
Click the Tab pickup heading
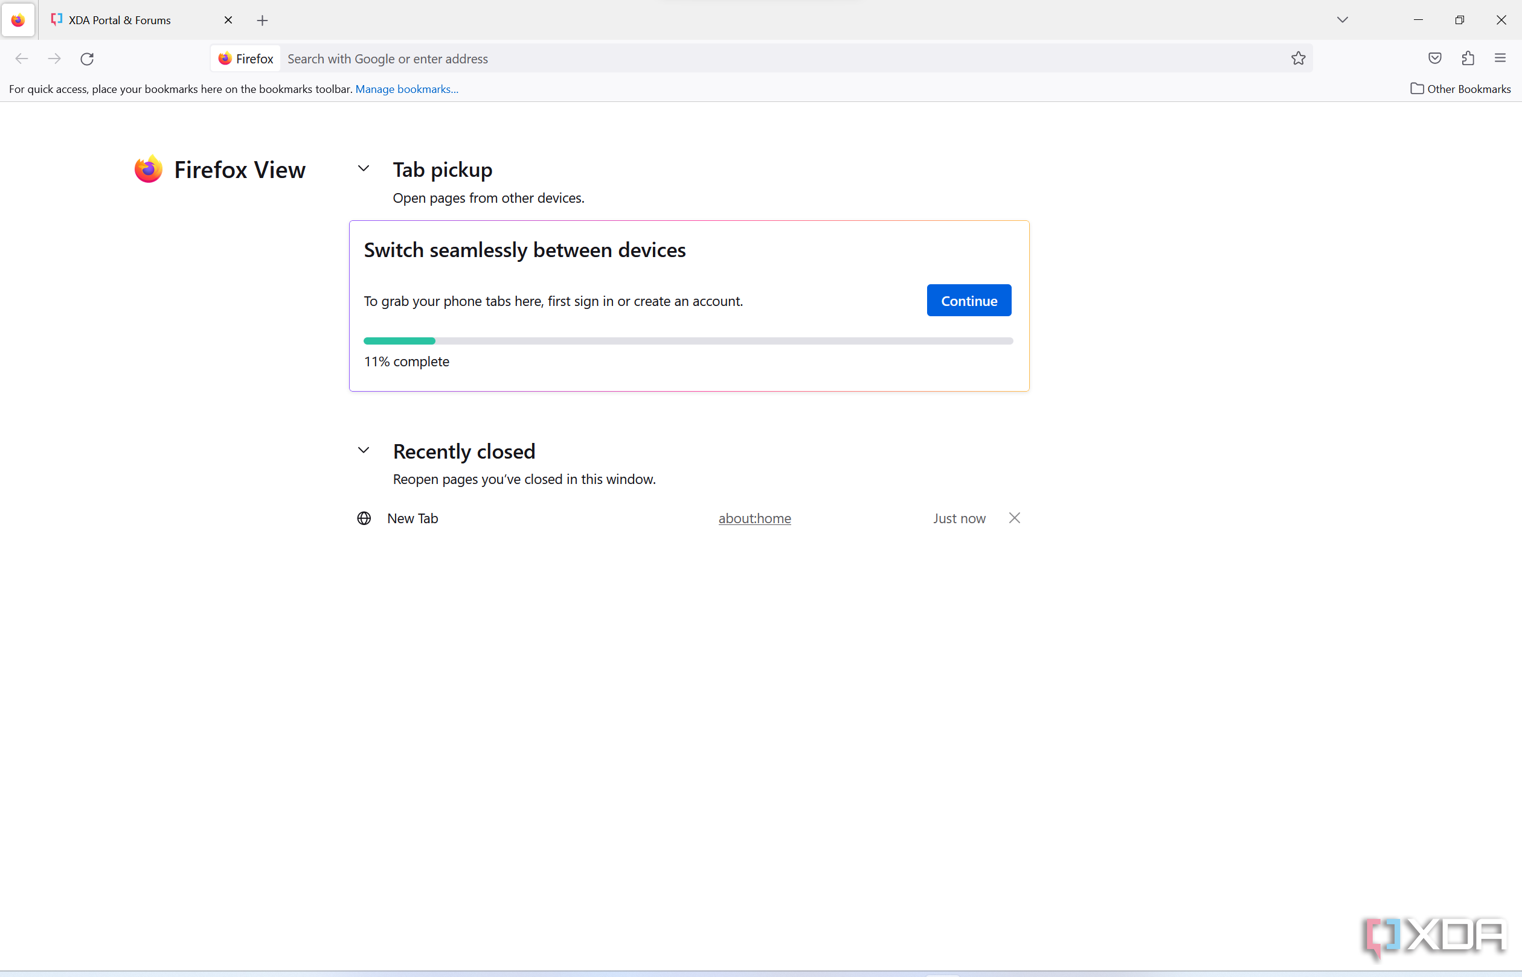443,170
